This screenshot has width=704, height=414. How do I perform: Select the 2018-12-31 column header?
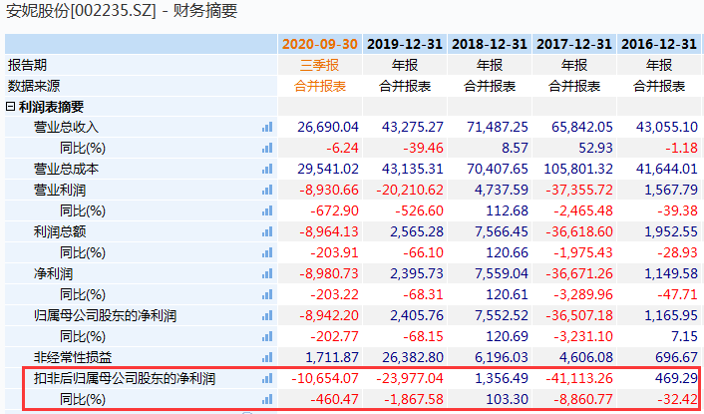coord(490,44)
